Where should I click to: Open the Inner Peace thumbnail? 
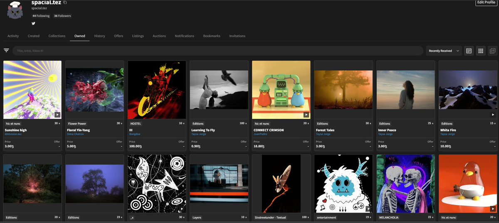click(406, 90)
